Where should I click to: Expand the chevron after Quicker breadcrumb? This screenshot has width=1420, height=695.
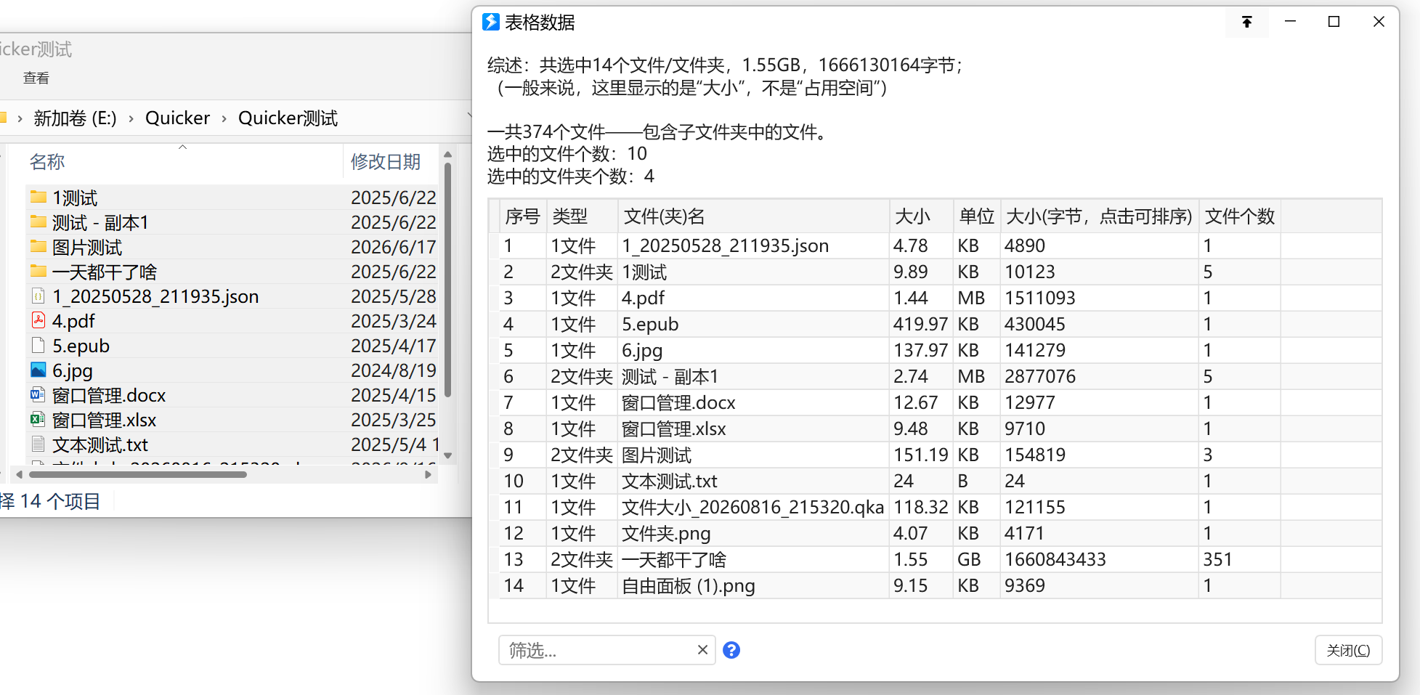[x=224, y=118]
